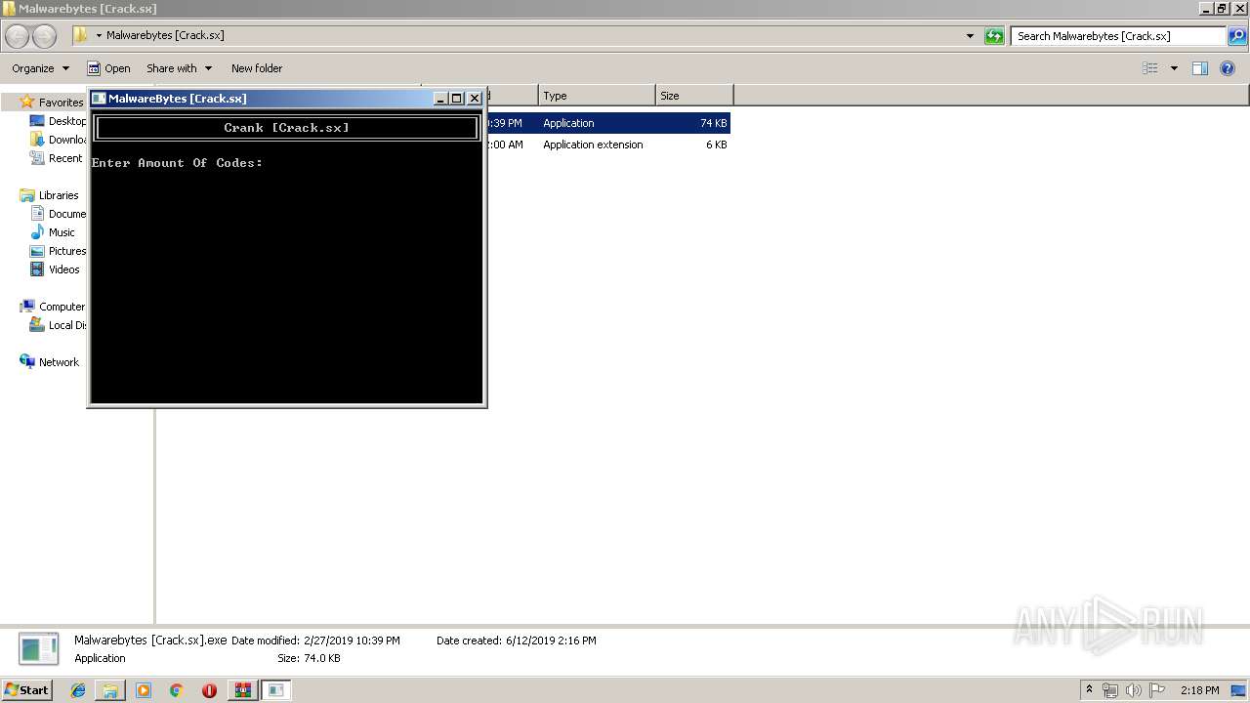Sort files by the Type column header
Image resolution: width=1250 pixels, height=703 pixels.
click(x=597, y=96)
